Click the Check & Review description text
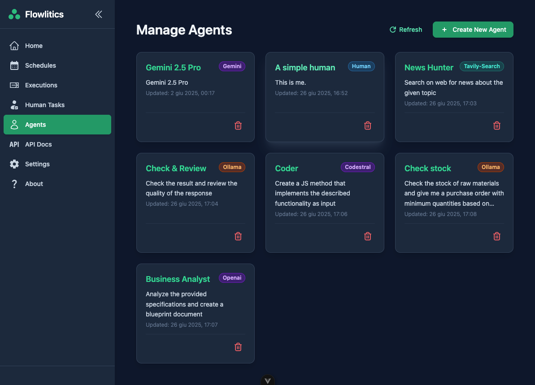This screenshot has width=535, height=385. click(x=191, y=188)
